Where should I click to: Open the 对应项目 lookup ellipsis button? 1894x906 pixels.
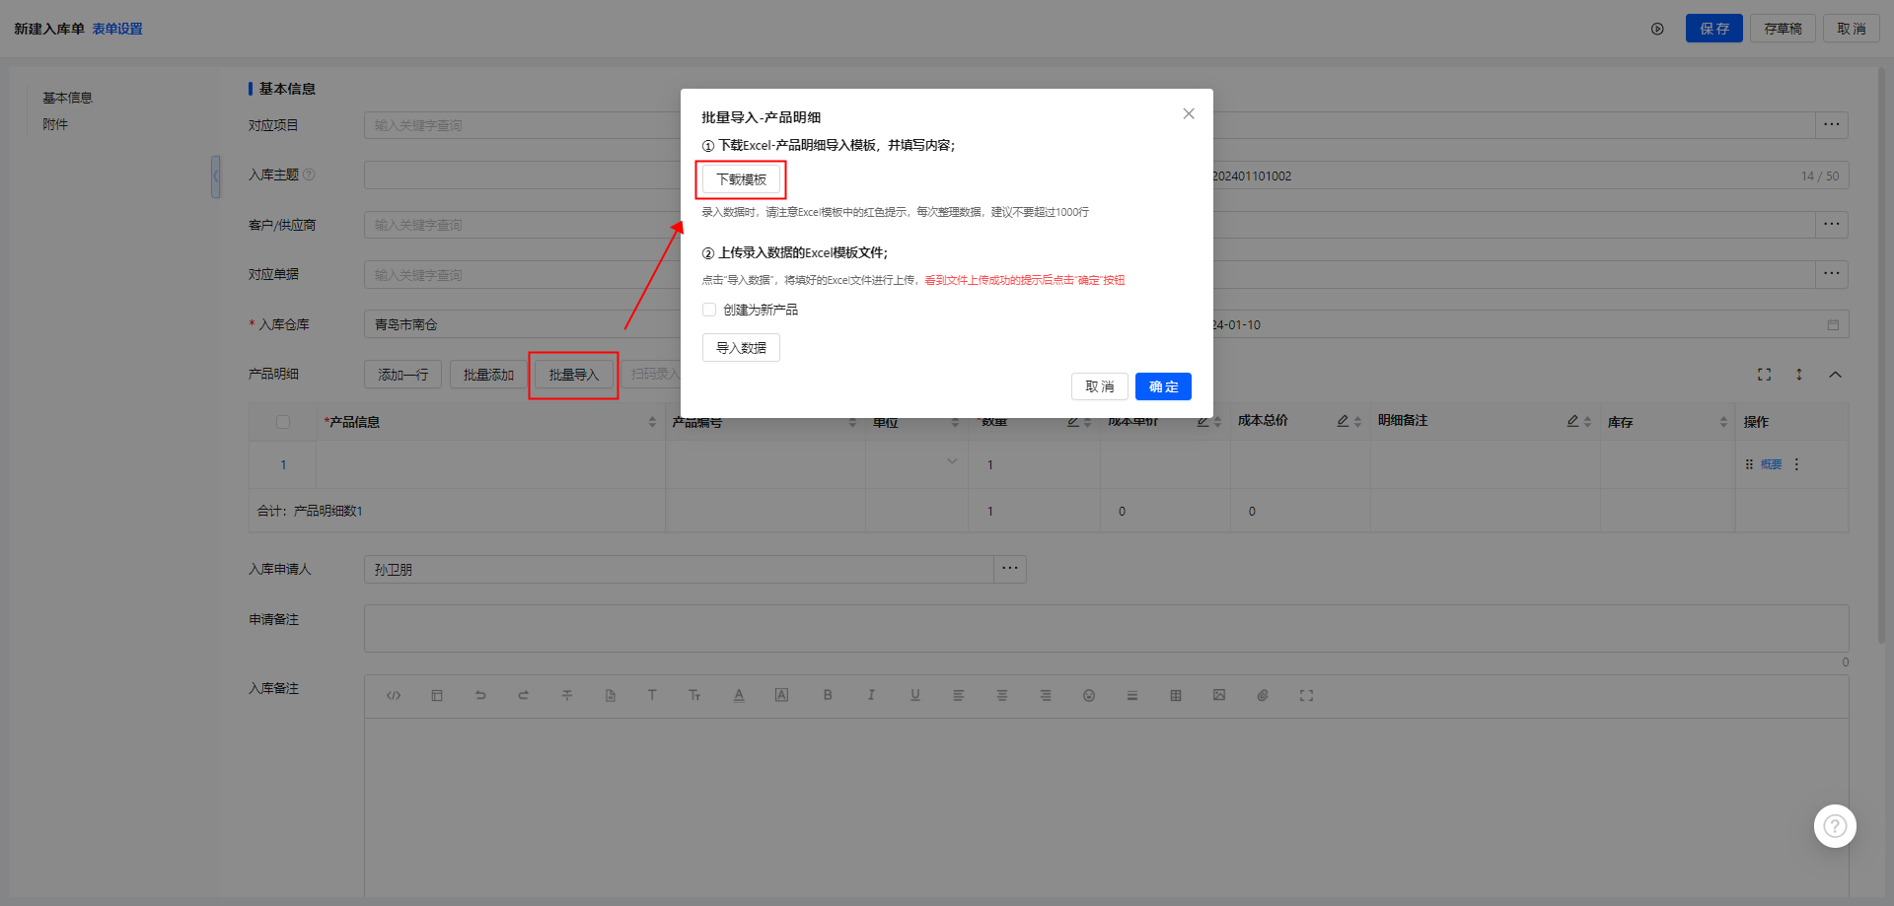pyautogui.click(x=1832, y=125)
